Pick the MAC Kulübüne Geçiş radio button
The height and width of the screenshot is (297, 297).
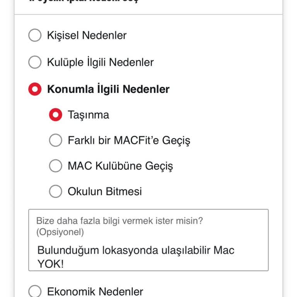pos(56,166)
